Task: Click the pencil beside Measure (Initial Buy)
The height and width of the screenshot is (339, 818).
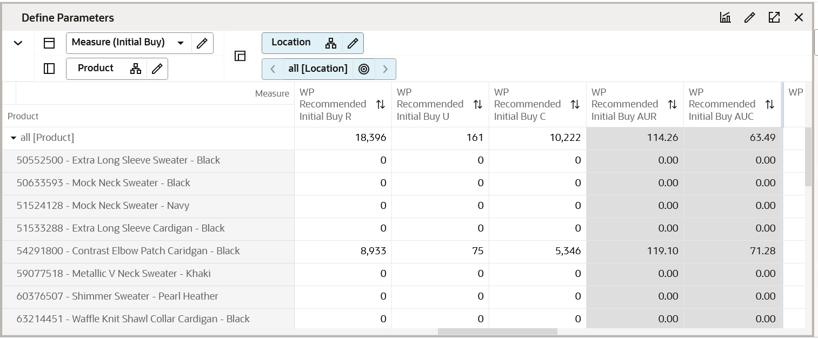Action: [201, 43]
